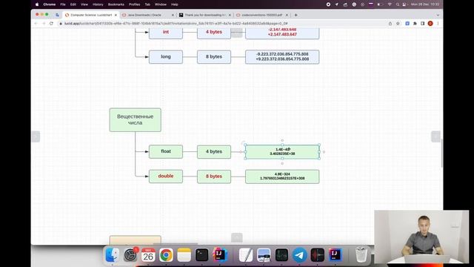Screen dimensions: 474x267
Task: Open IntelliJ IDEA icon next to Terminal
Action: click(x=220, y=255)
